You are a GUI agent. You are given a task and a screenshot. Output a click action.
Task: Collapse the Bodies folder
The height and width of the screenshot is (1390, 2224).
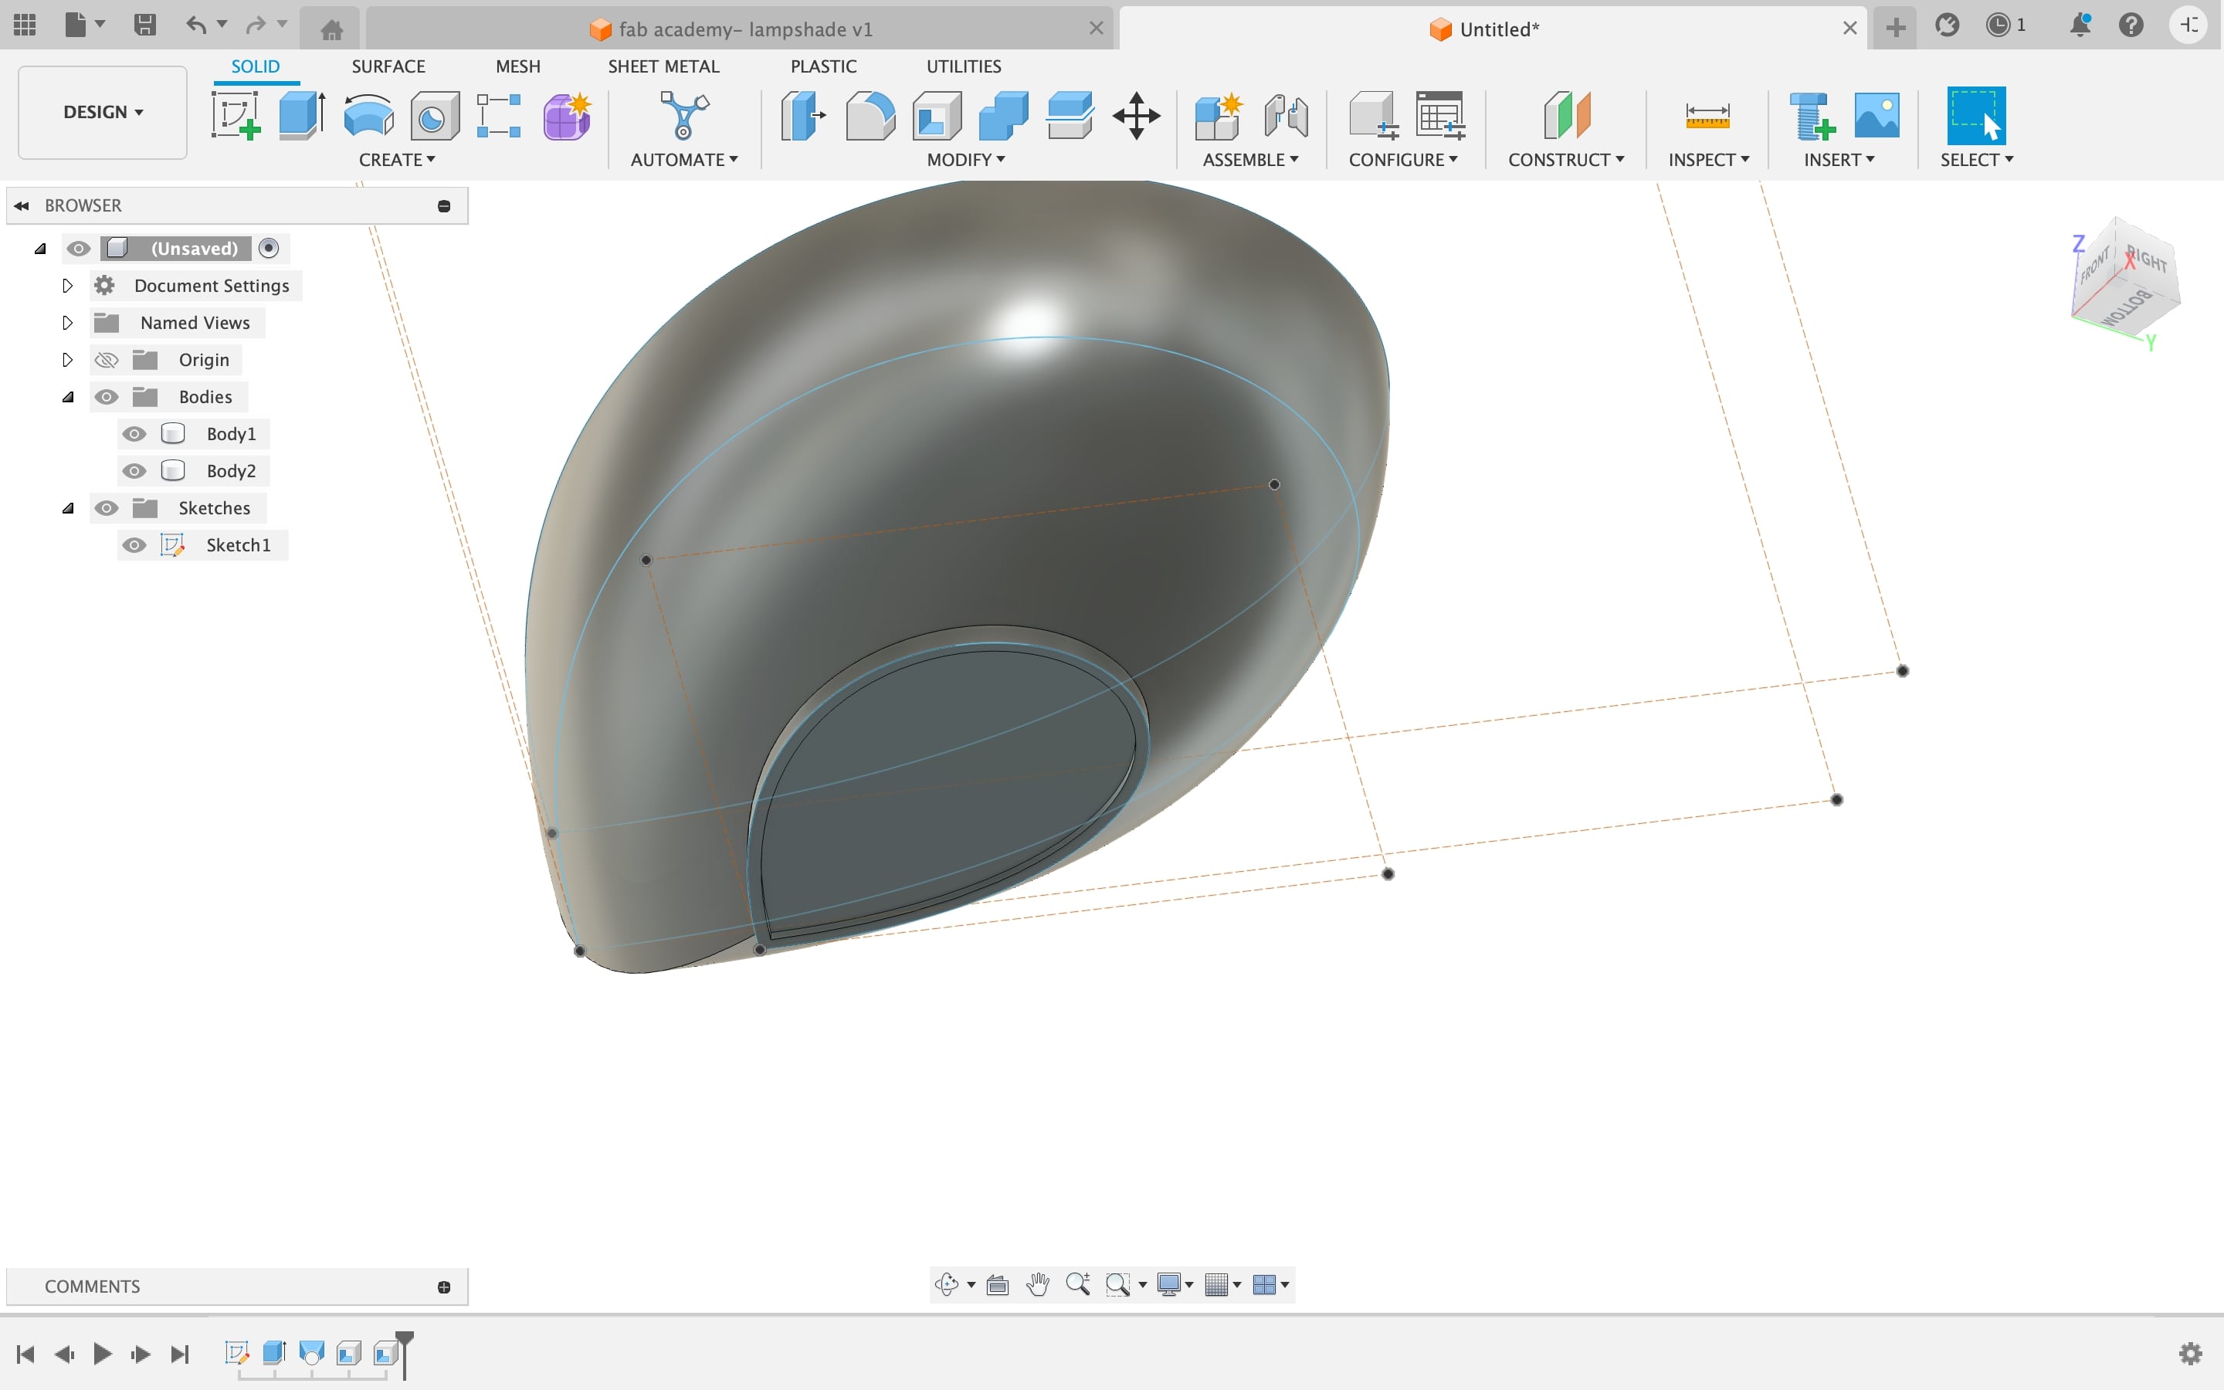[67, 397]
